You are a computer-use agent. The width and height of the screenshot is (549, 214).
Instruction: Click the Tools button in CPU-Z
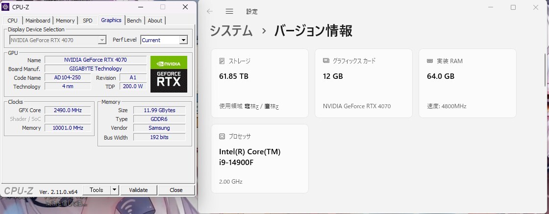point(96,190)
